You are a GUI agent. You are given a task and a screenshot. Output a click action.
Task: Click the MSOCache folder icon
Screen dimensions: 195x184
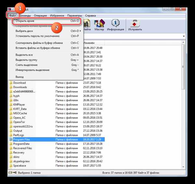[11, 113]
